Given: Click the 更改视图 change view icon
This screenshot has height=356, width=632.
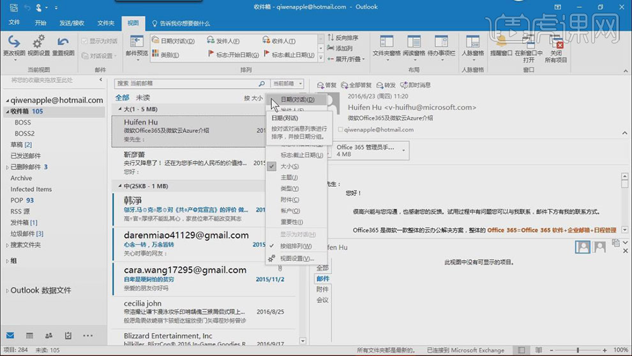Looking at the screenshot, I should (x=14, y=42).
